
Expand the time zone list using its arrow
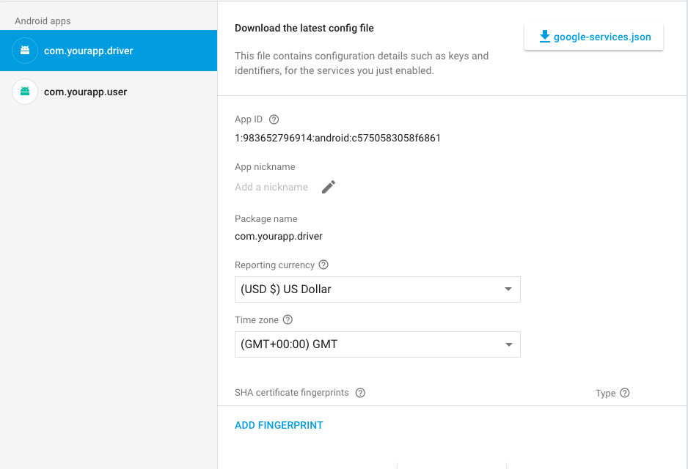click(x=508, y=344)
